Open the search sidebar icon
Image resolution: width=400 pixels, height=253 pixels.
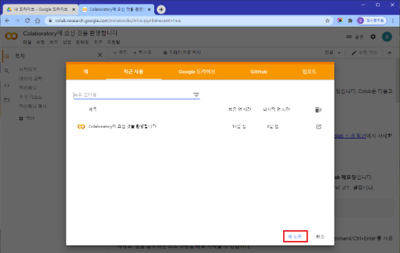click(x=7, y=71)
